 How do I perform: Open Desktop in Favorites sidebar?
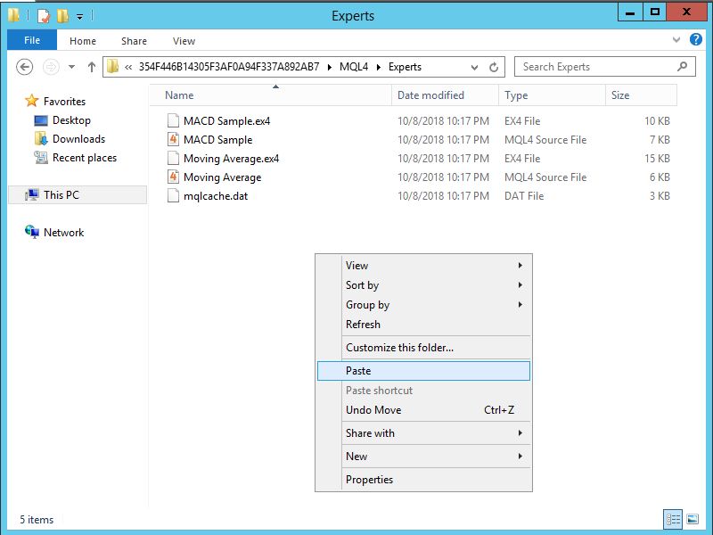(71, 120)
